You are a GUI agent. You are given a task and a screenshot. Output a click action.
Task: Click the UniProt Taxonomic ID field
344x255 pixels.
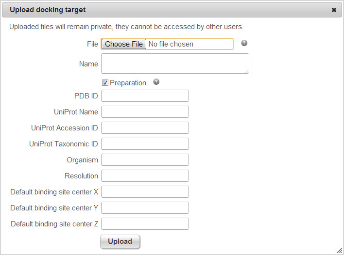pos(145,144)
